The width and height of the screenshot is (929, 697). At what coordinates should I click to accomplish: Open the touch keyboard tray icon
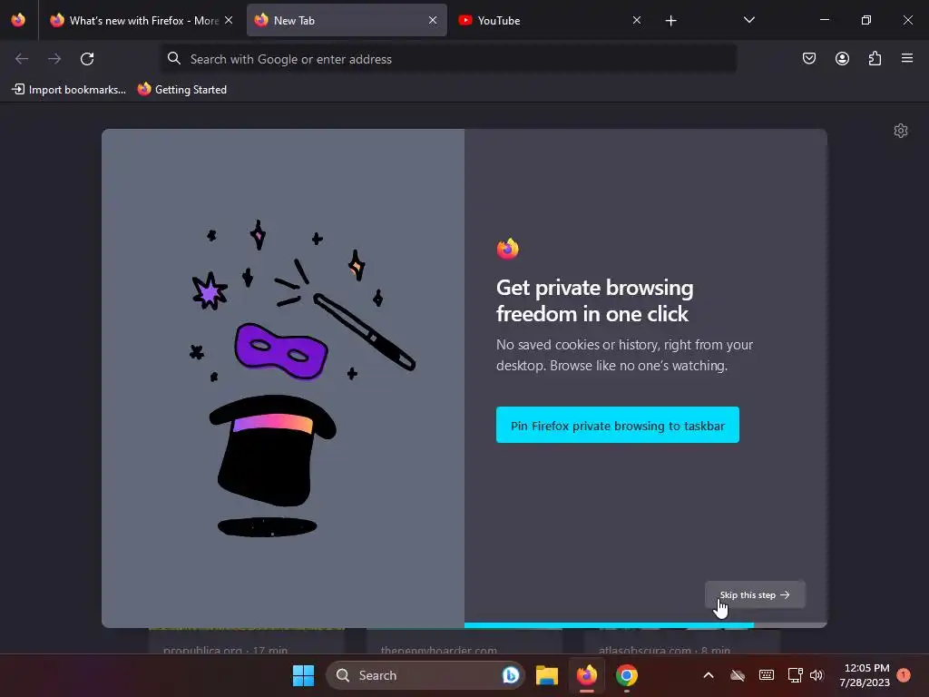coord(766,675)
